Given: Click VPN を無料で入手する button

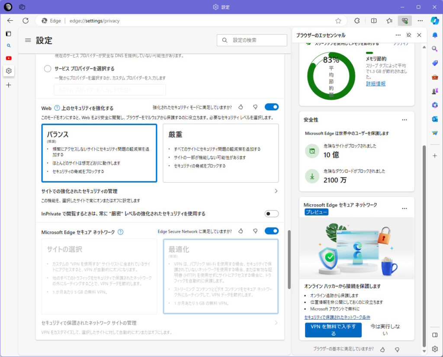Looking at the screenshot, I should click(334, 330).
